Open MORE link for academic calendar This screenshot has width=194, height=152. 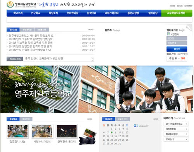pyautogui.click(x=156, y=119)
